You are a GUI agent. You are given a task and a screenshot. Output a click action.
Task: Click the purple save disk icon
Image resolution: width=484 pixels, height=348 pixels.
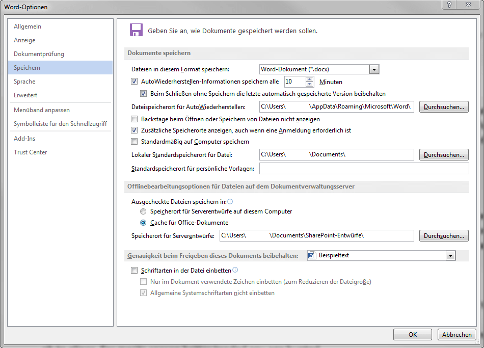click(x=136, y=30)
